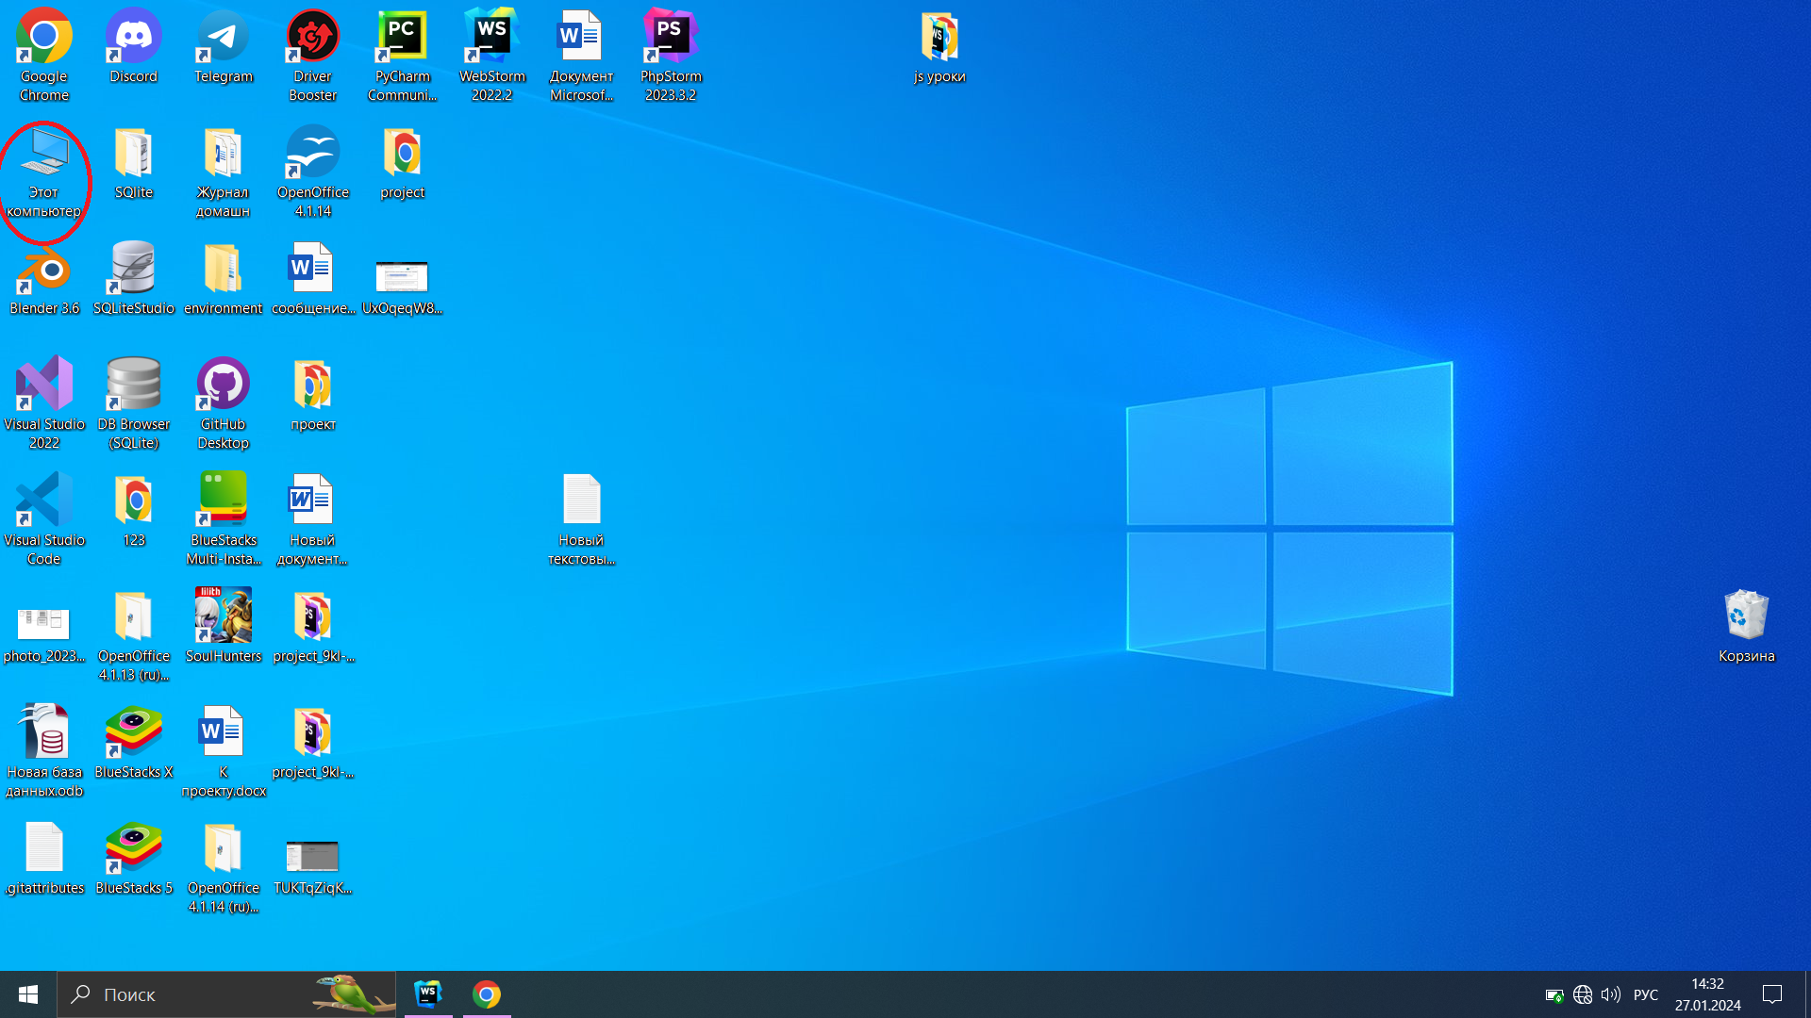Select the Журнал домашн folder
Screen dimensions: 1811x1018
tap(224, 172)
